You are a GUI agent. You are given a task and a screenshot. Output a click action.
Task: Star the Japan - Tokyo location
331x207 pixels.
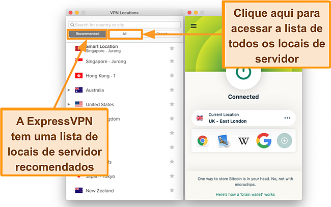point(172,176)
